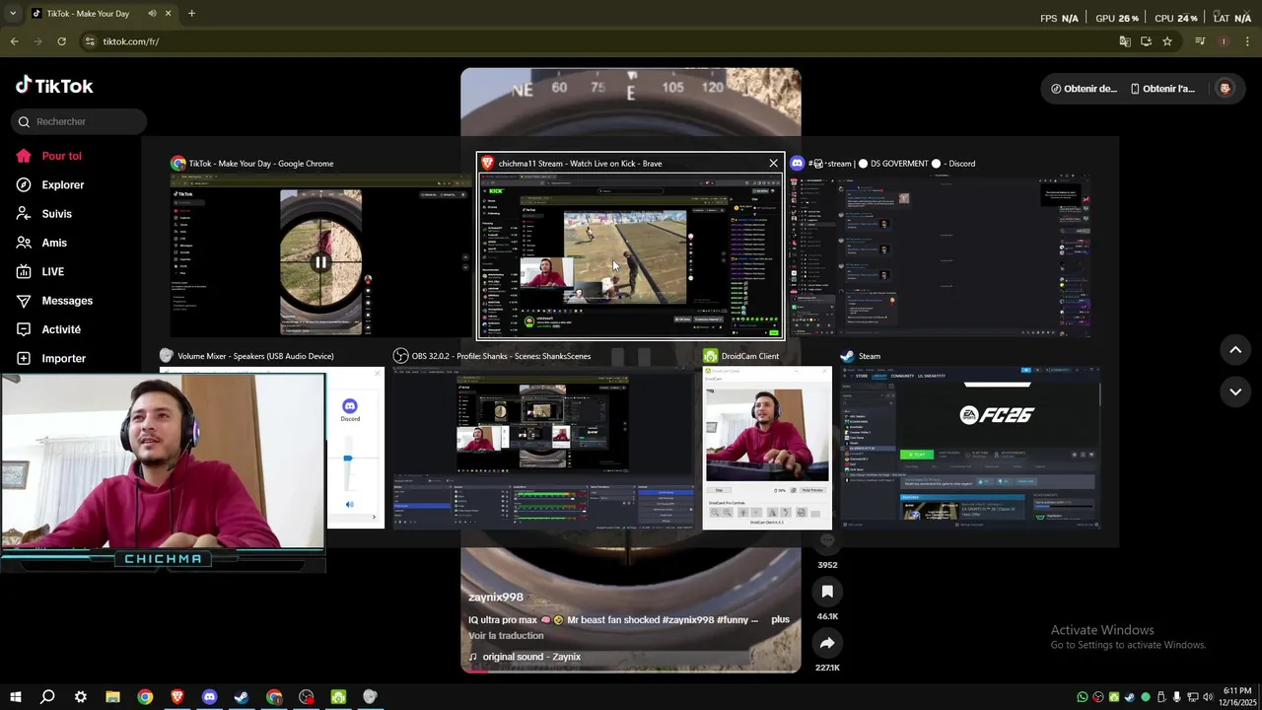Share the video with the arrow icon
This screenshot has width=1262, height=710.
[x=827, y=643]
